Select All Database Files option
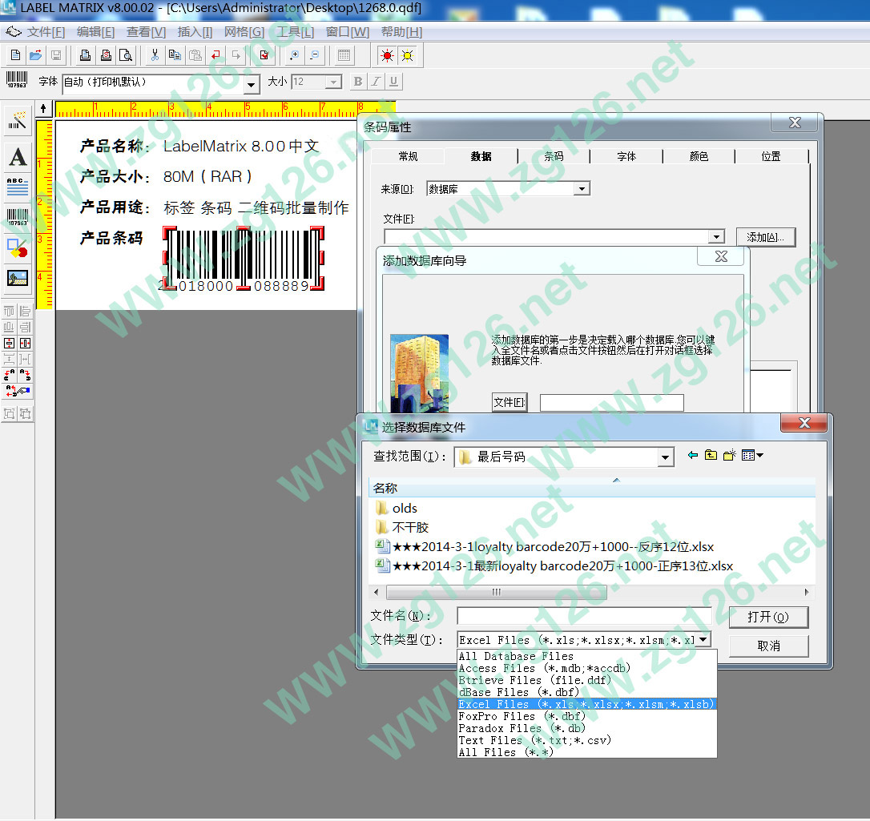 click(x=587, y=656)
